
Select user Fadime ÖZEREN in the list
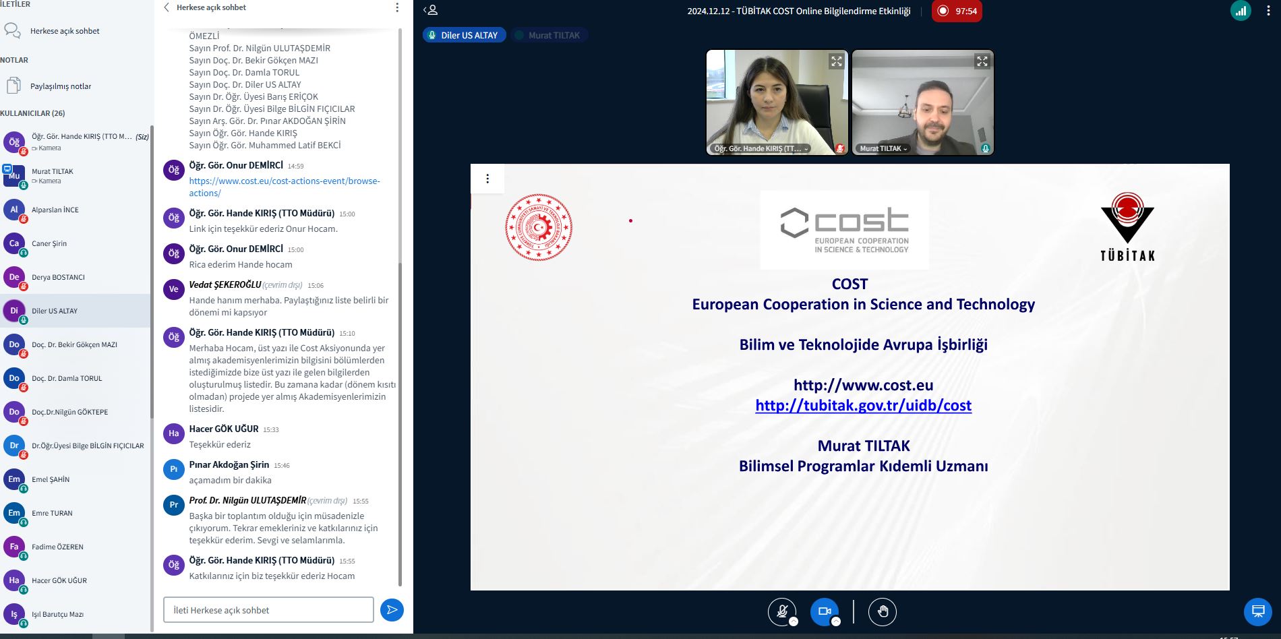[76, 547]
